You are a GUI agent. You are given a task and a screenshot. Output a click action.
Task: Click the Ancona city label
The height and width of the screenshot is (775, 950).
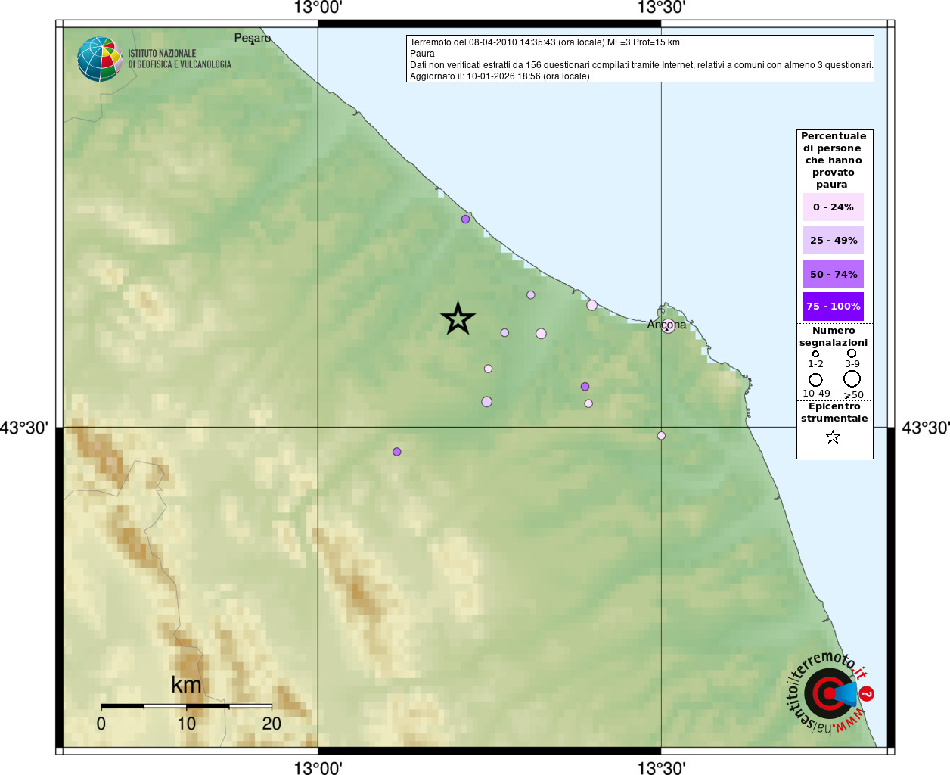pos(666,325)
